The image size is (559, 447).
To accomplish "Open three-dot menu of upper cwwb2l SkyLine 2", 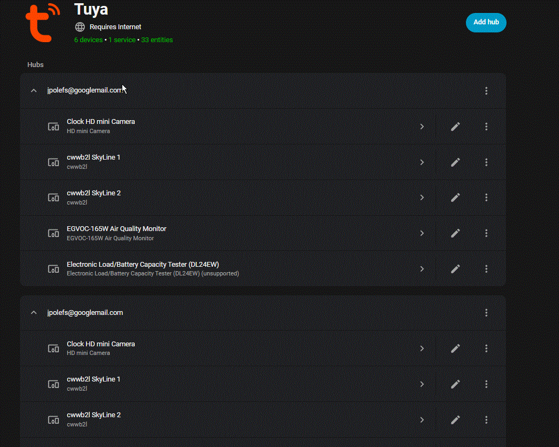I will click(x=486, y=198).
